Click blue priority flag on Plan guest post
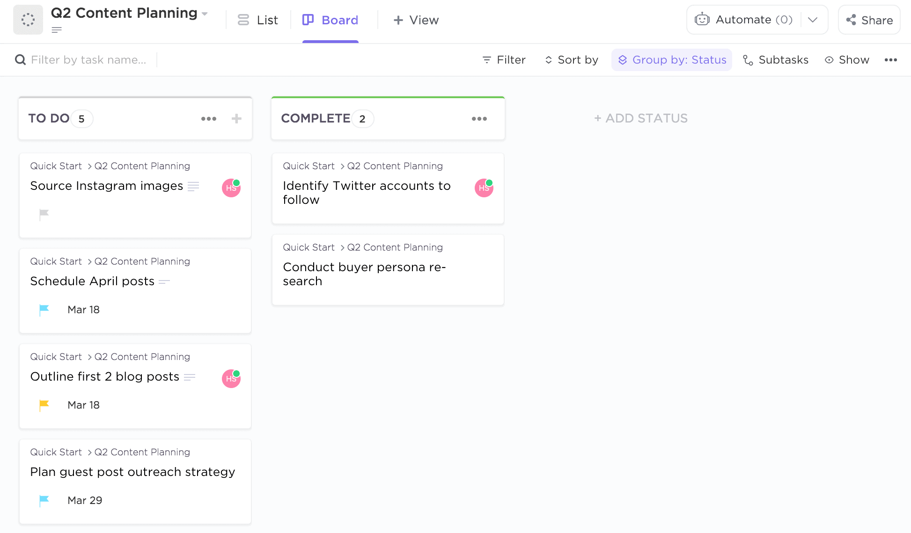 (44, 501)
